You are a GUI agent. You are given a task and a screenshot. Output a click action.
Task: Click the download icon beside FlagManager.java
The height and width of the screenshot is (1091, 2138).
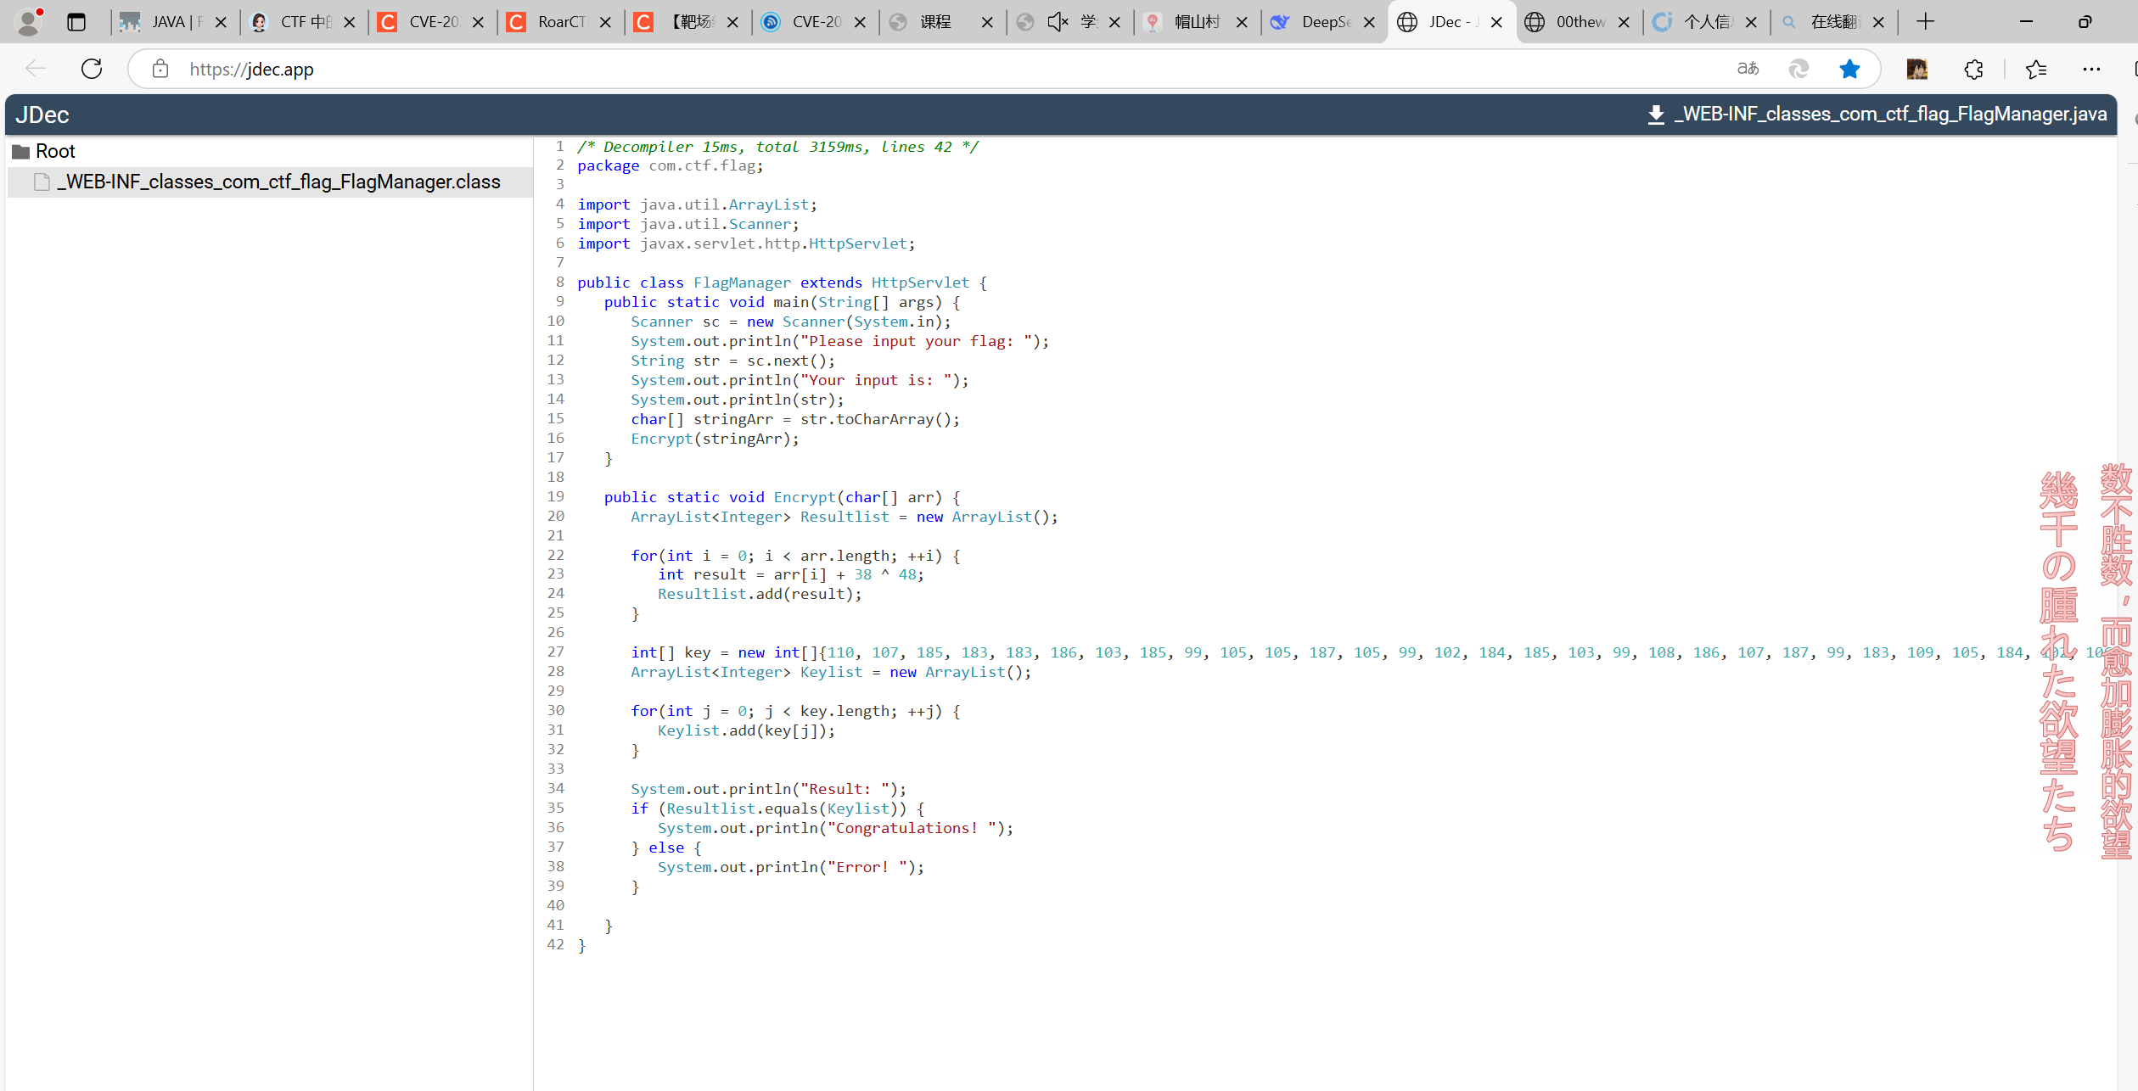pos(1655,115)
